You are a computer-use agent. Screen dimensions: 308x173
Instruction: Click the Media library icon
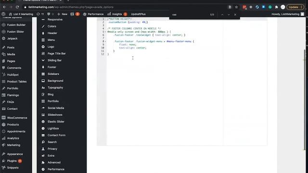(3, 54)
